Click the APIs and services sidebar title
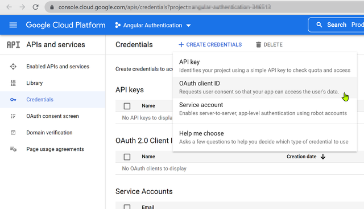Viewport: 364px width, 209px height. [x=56, y=44]
